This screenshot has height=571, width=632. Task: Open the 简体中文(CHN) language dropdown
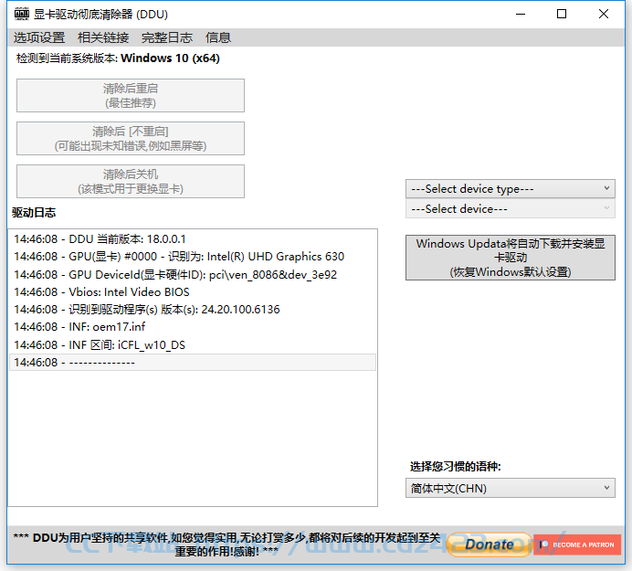point(511,489)
